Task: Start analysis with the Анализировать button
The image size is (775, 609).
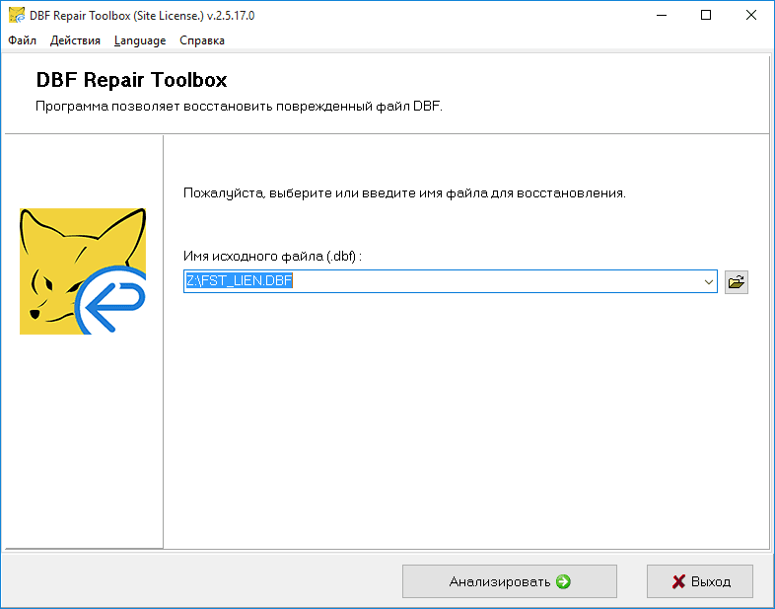Action: point(509,581)
